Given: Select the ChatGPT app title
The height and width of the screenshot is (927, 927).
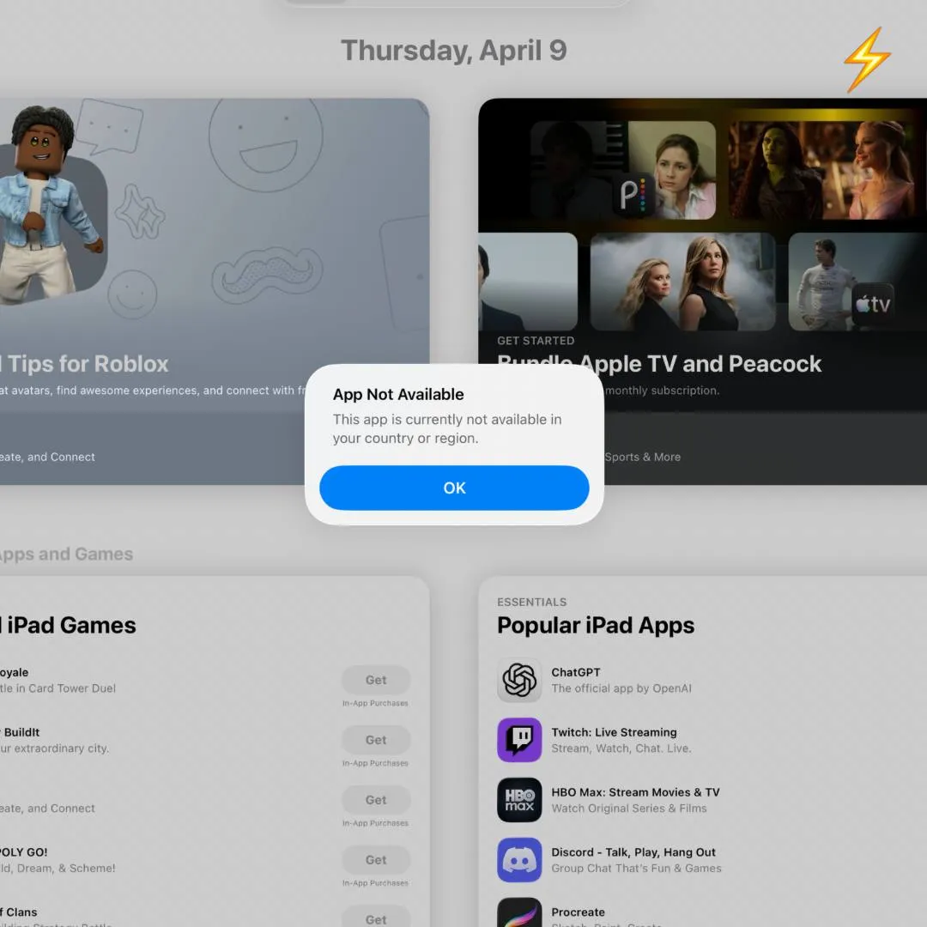Looking at the screenshot, I should click(575, 672).
